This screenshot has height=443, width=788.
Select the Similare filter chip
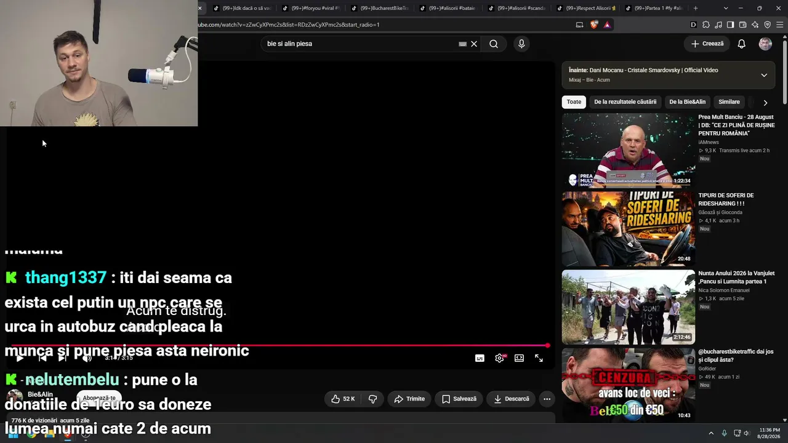[x=729, y=102]
